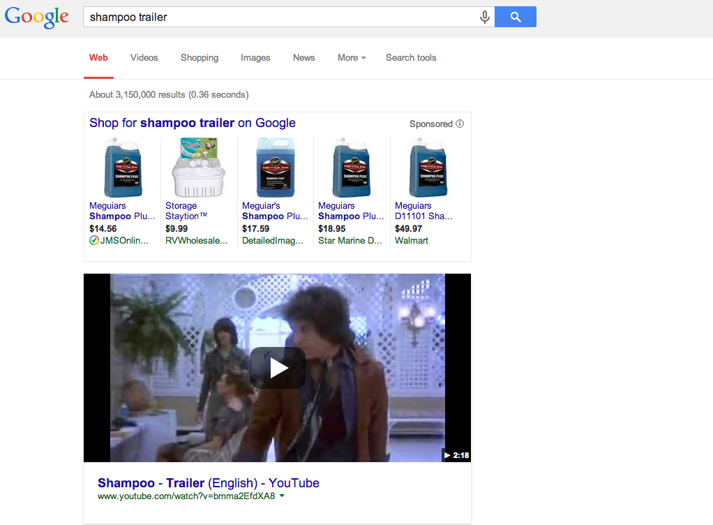This screenshot has height=525, width=713.
Task: Open the $17.59 Meguiar's Shampoo Plus title link
Action: pos(275,211)
